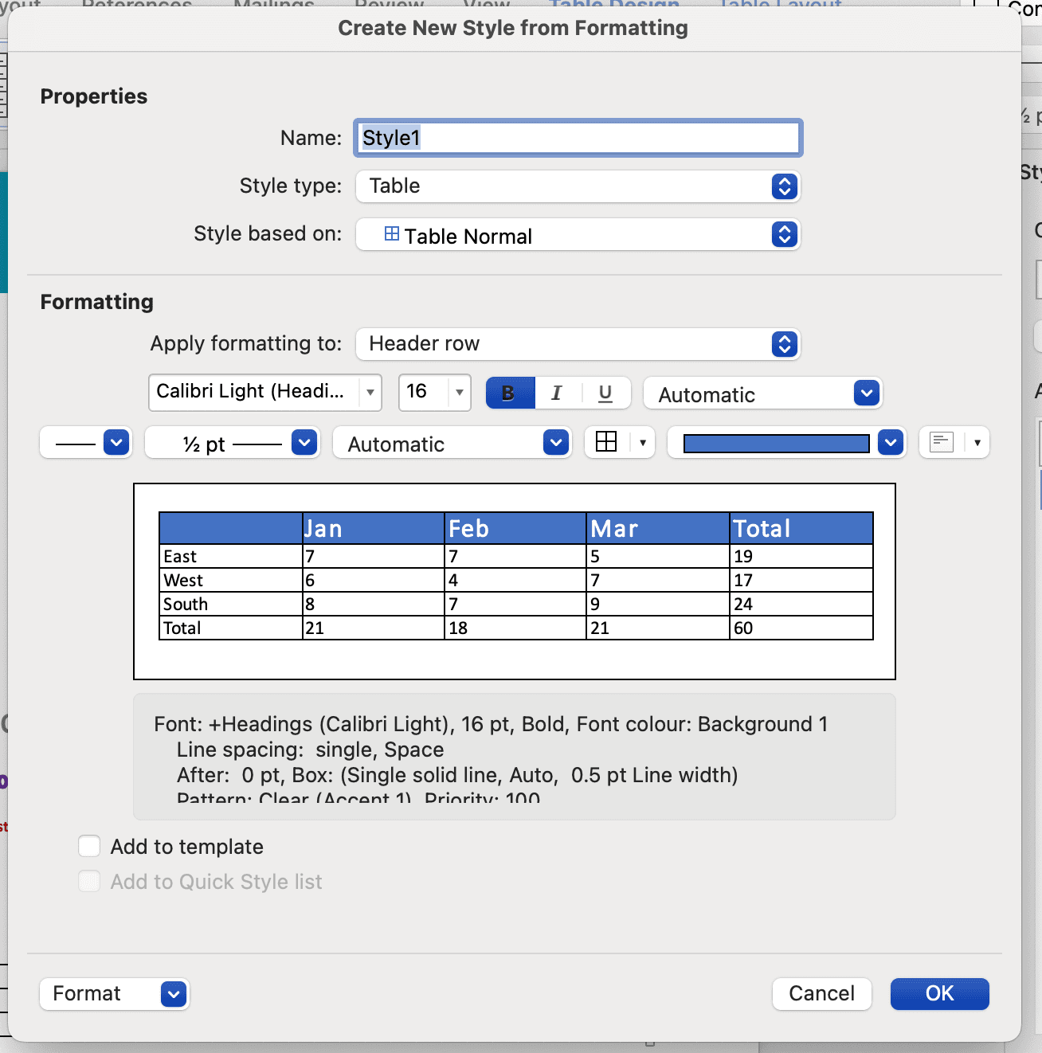Image resolution: width=1042 pixels, height=1053 pixels.
Task: Click the cell alignment icon
Action: 942,442
